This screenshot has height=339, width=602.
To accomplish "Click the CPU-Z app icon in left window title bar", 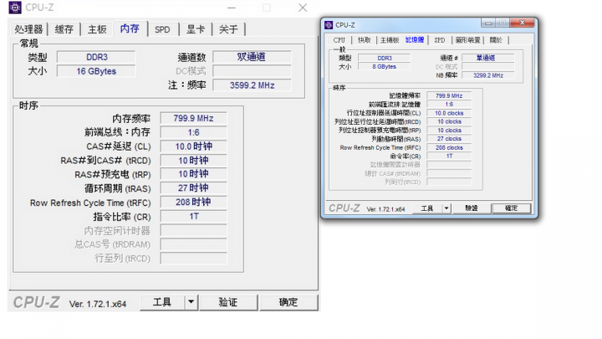I will [x=15, y=8].
